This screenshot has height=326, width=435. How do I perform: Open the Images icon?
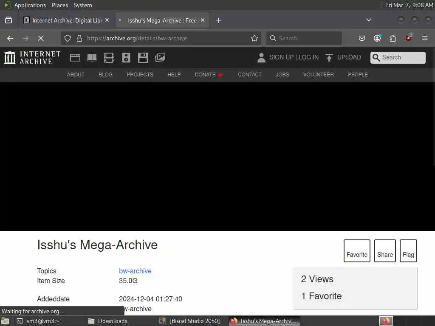pyautogui.click(x=160, y=58)
